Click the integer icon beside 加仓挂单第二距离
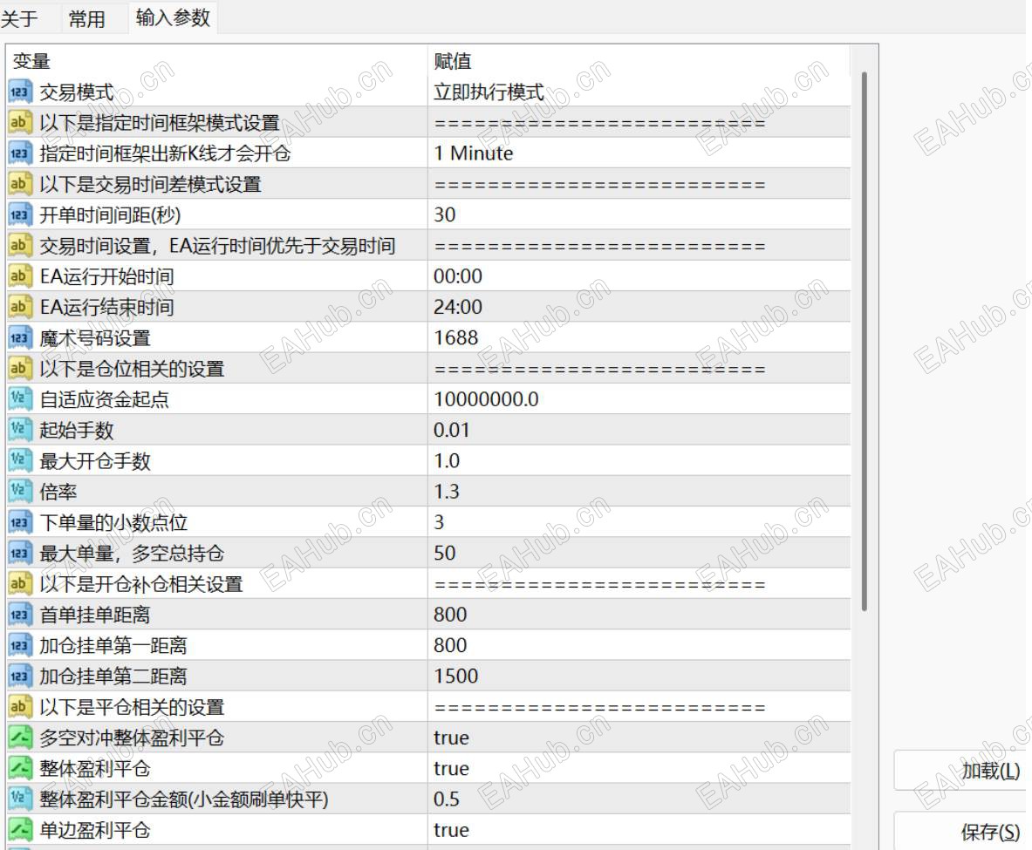1032x850 pixels. [x=20, y=676]
